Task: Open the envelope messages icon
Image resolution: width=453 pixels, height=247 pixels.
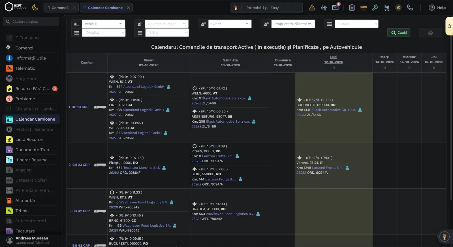Action: click(336, 7)
